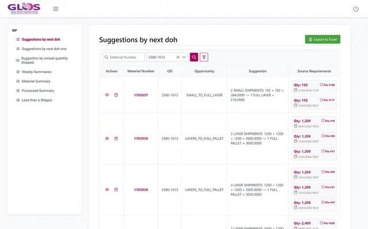Open material number 1703037 link
Viewport: 368px width, 229px height.
coord(141,95)
